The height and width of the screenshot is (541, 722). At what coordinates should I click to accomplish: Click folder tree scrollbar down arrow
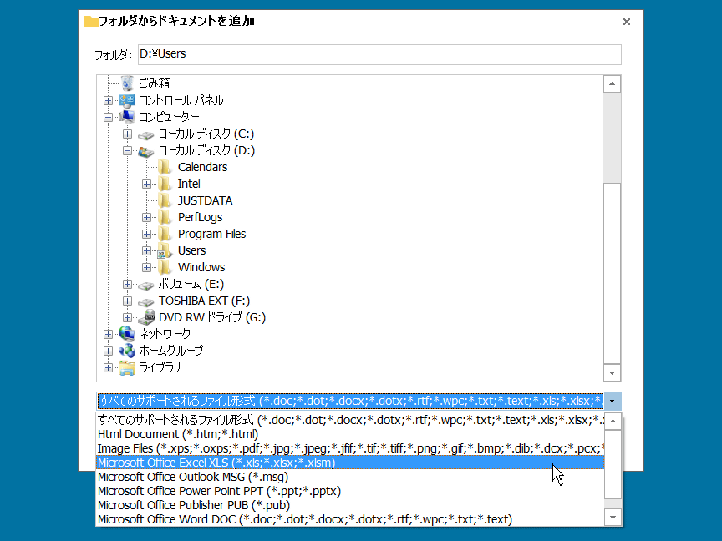click(612, 372)
